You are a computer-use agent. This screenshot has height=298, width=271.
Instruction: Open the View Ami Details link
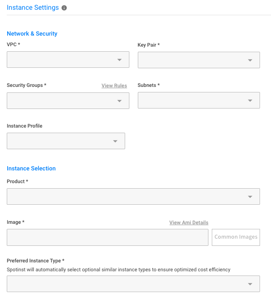pyautogui.click(x=189, y=223)
